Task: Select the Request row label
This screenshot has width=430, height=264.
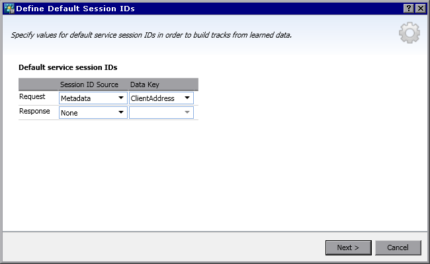Action: tap(32, 97)
